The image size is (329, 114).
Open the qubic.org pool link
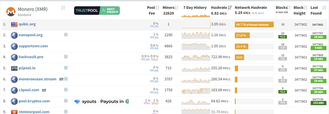click(x=27, y=24)
